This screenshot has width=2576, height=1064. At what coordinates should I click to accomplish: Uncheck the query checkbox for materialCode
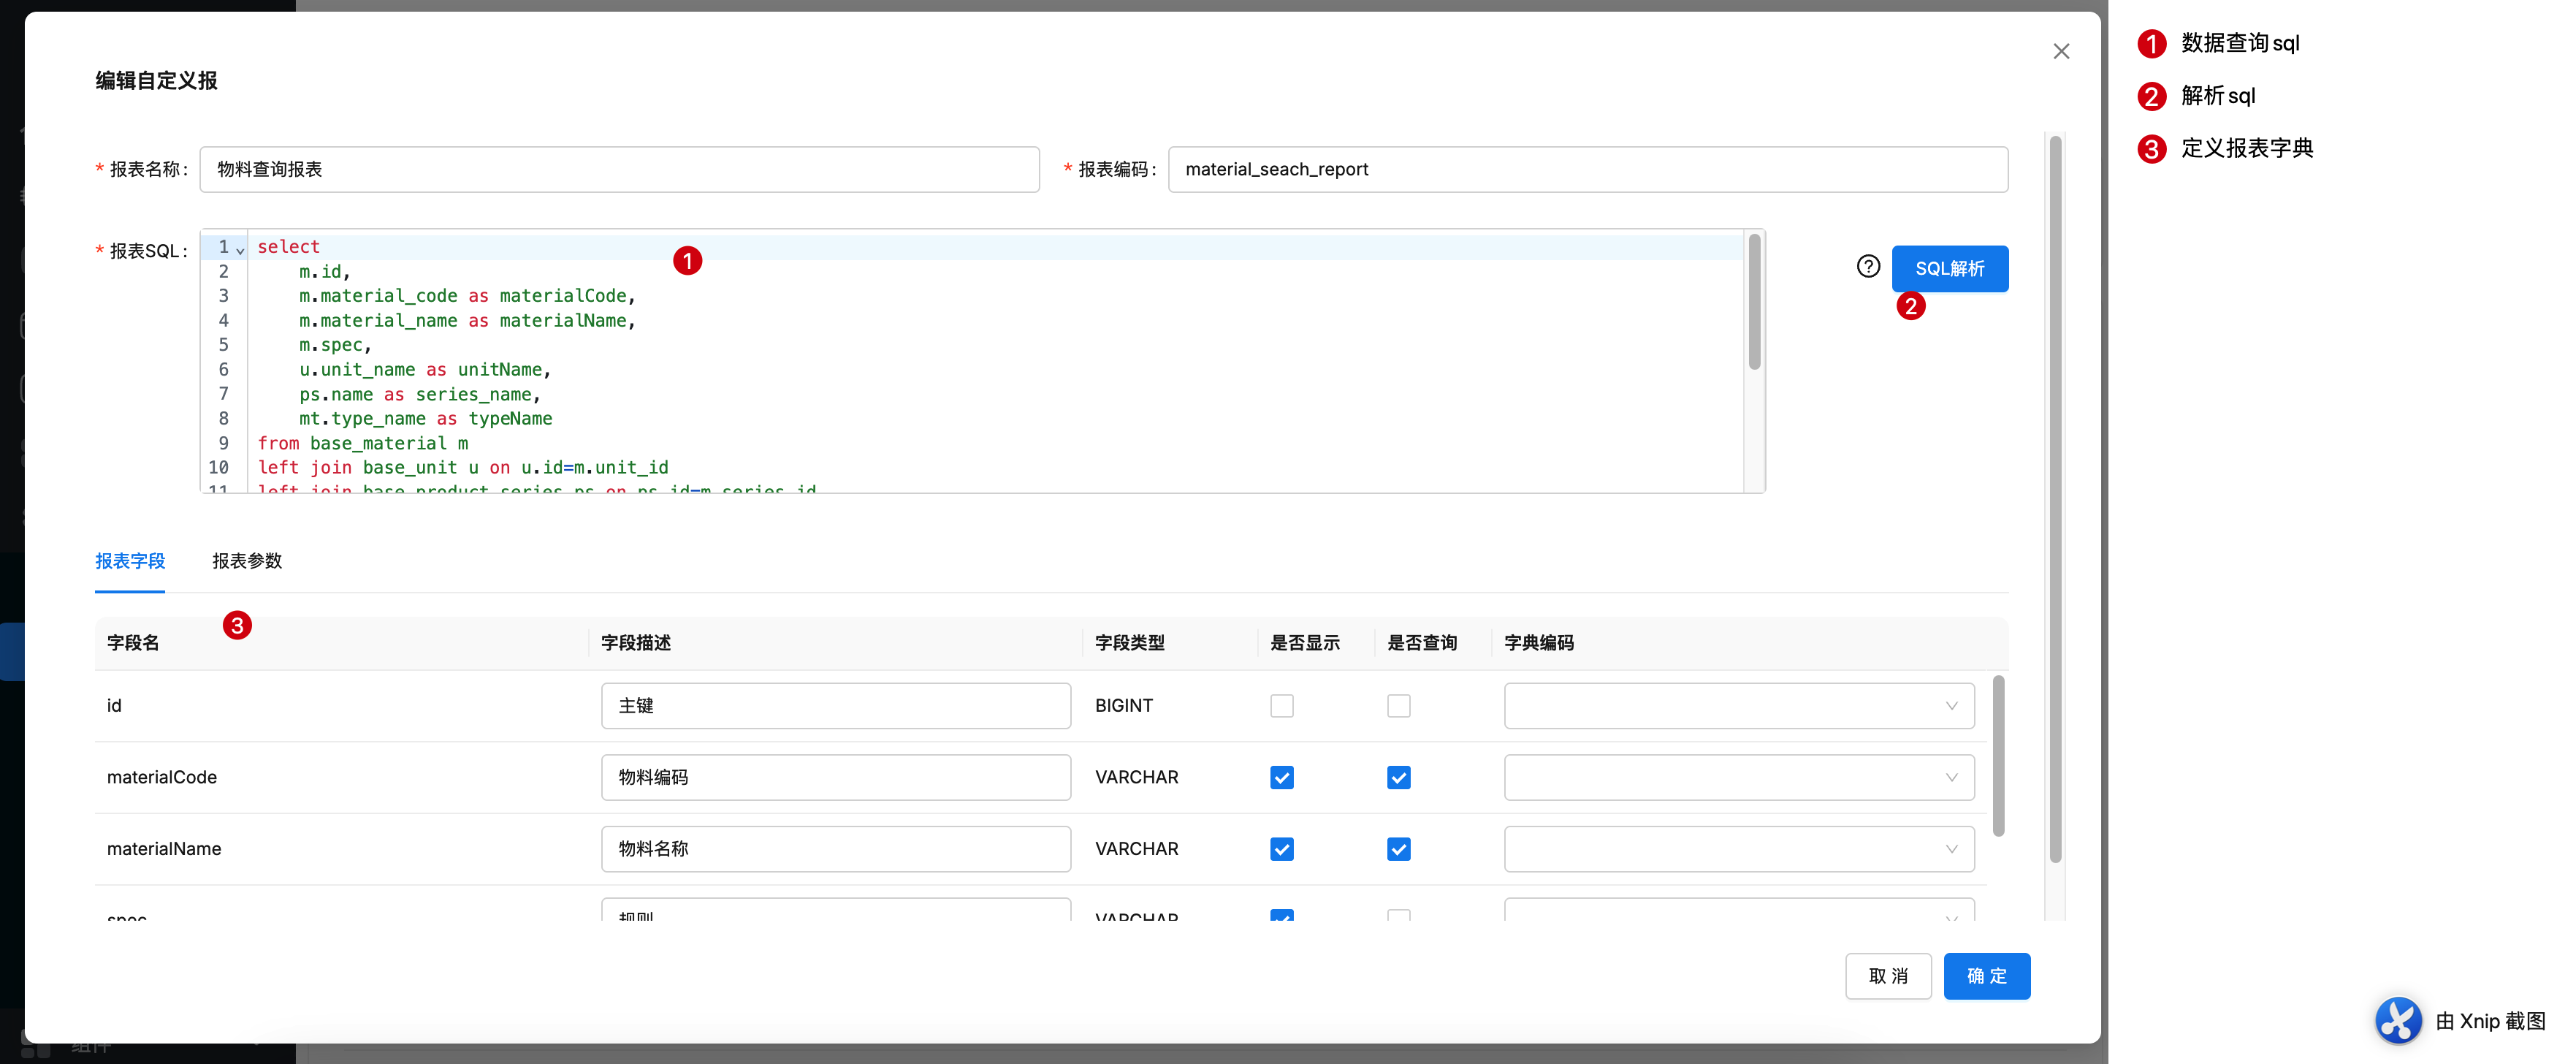pos(1398,778)
